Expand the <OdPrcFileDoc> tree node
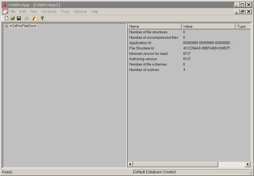This screenshot has height=176, width=254. (x=7, y=26)
